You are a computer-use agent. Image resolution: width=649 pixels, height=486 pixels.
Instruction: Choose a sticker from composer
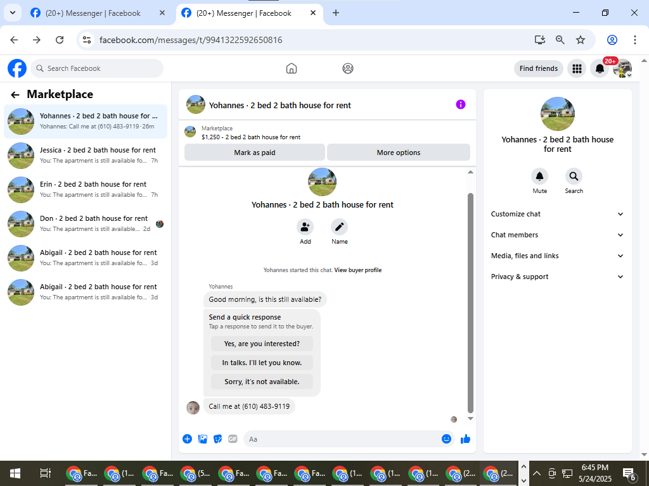pos(218,439)
